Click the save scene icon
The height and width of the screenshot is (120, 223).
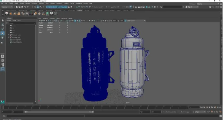pos(22,7)
